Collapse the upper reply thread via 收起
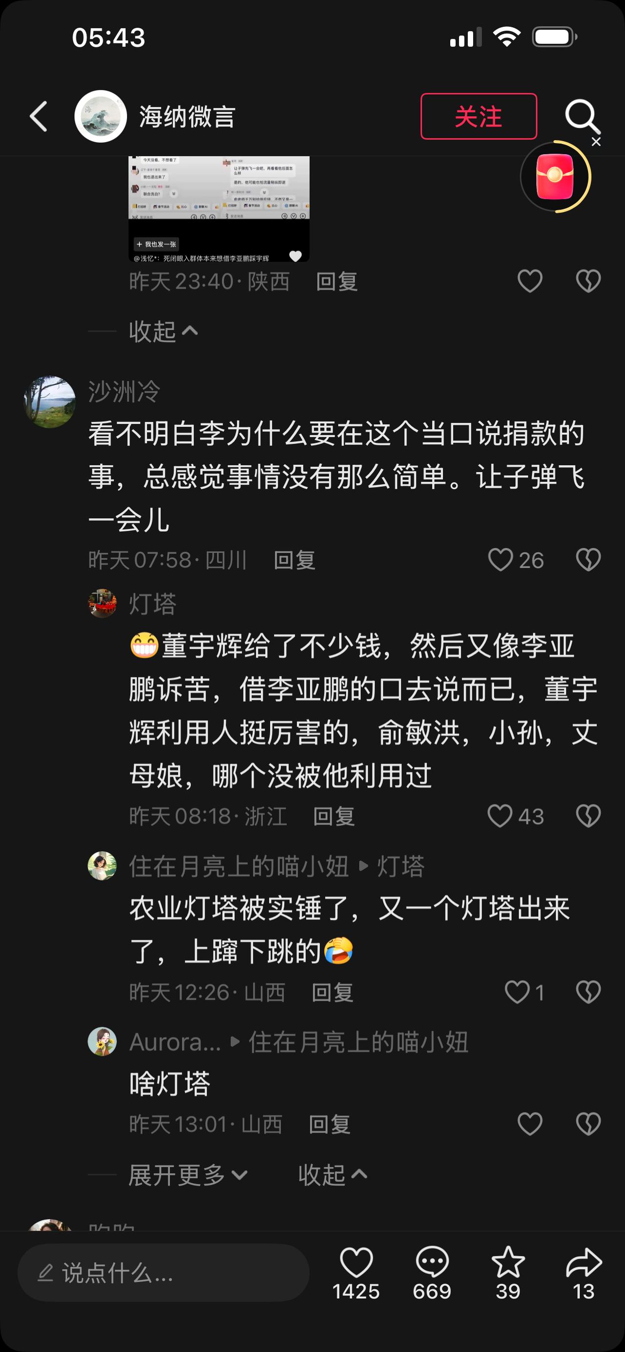Viewport: 625px width, 1352px height. click(x=163, y=331)
